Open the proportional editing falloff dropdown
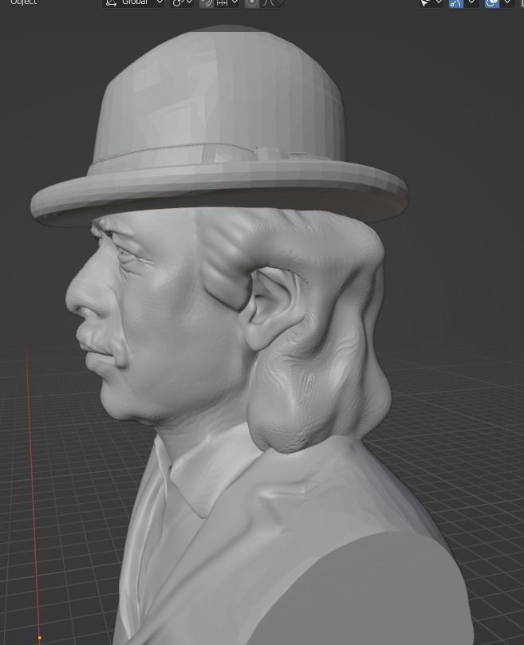The image size is (524, 645). 273,3
